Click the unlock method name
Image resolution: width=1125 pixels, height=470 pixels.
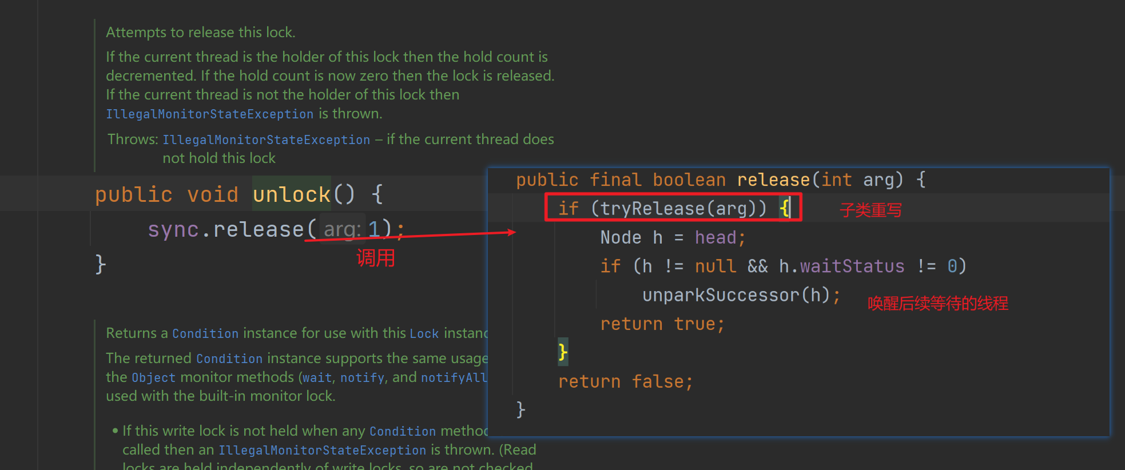click(292, 194)
